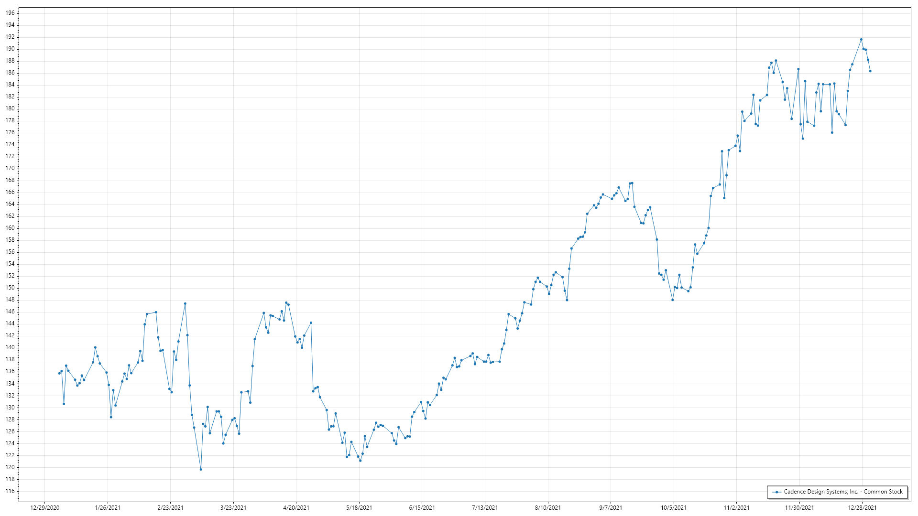Click the 150 y-axis value label
Image resolution: width=918 pixels, height=516 pixels.
(10, 288)
